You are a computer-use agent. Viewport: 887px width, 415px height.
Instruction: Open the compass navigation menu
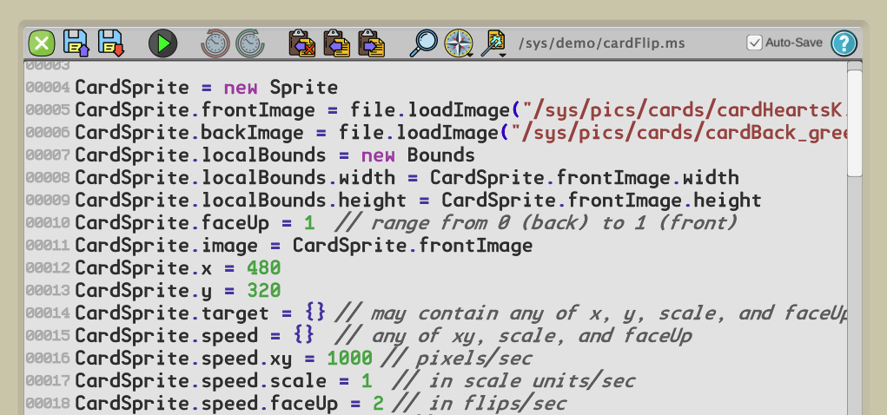(x=458, y=43)
